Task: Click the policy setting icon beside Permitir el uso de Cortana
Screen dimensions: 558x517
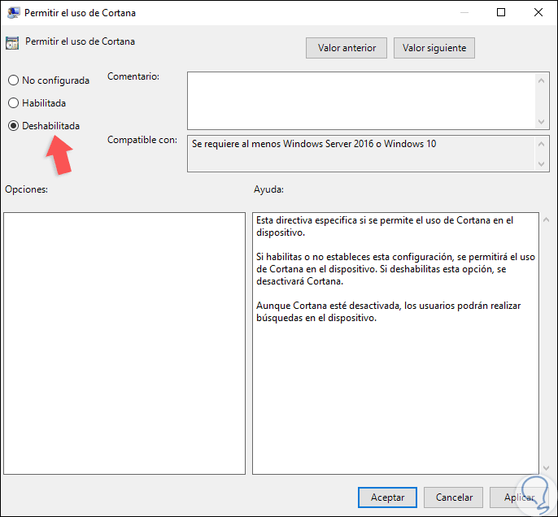Action: coord(12,42)
